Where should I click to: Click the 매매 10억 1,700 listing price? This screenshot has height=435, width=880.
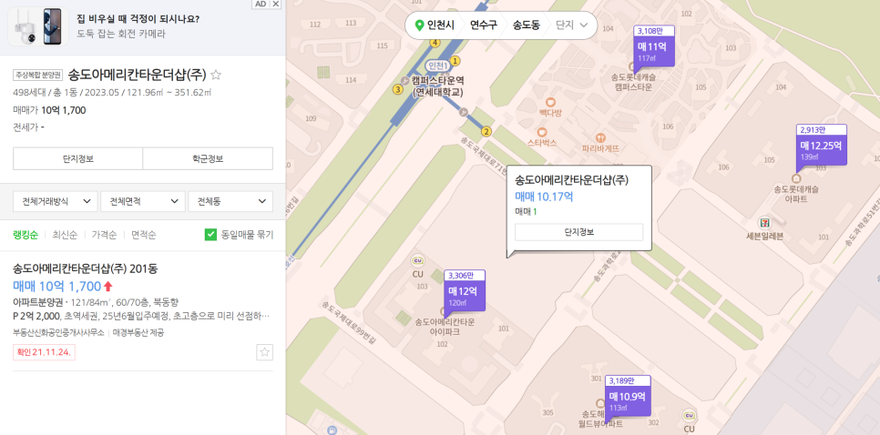(x=56, y=287)
